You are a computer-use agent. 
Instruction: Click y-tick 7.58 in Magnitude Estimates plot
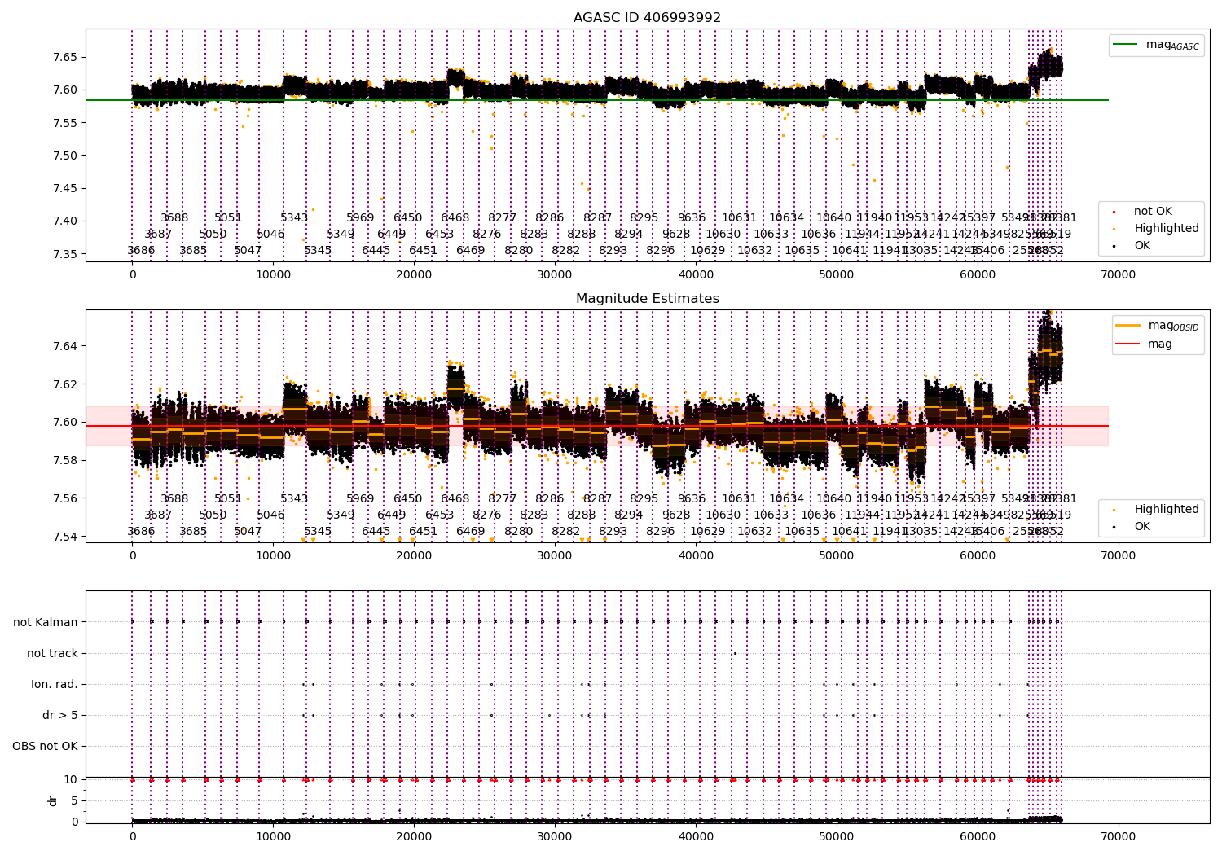[64, 460]
